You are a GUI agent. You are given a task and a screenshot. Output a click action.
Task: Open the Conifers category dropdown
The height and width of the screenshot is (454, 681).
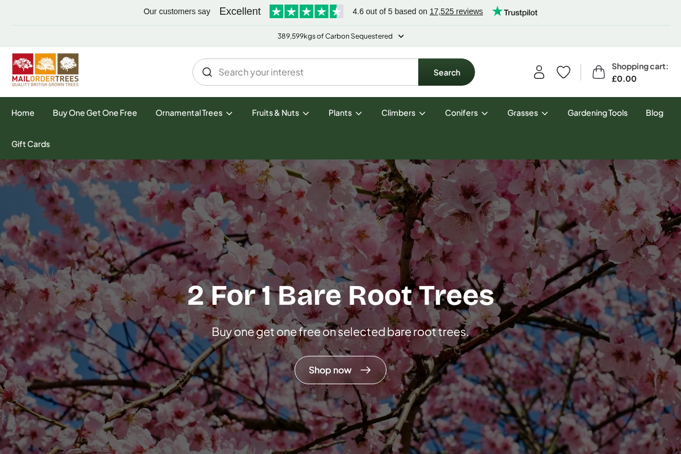pyautogui.click(x=485, y=113)
